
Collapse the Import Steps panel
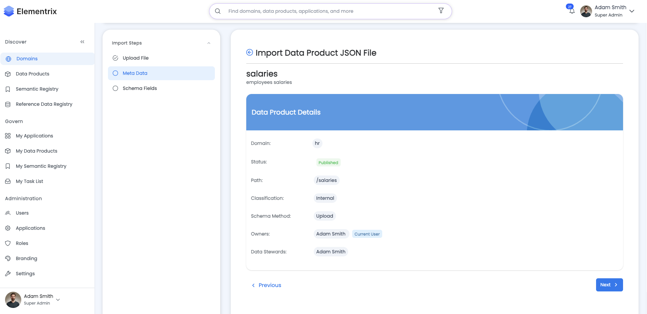pyautogui.click(x=209, y=43)
